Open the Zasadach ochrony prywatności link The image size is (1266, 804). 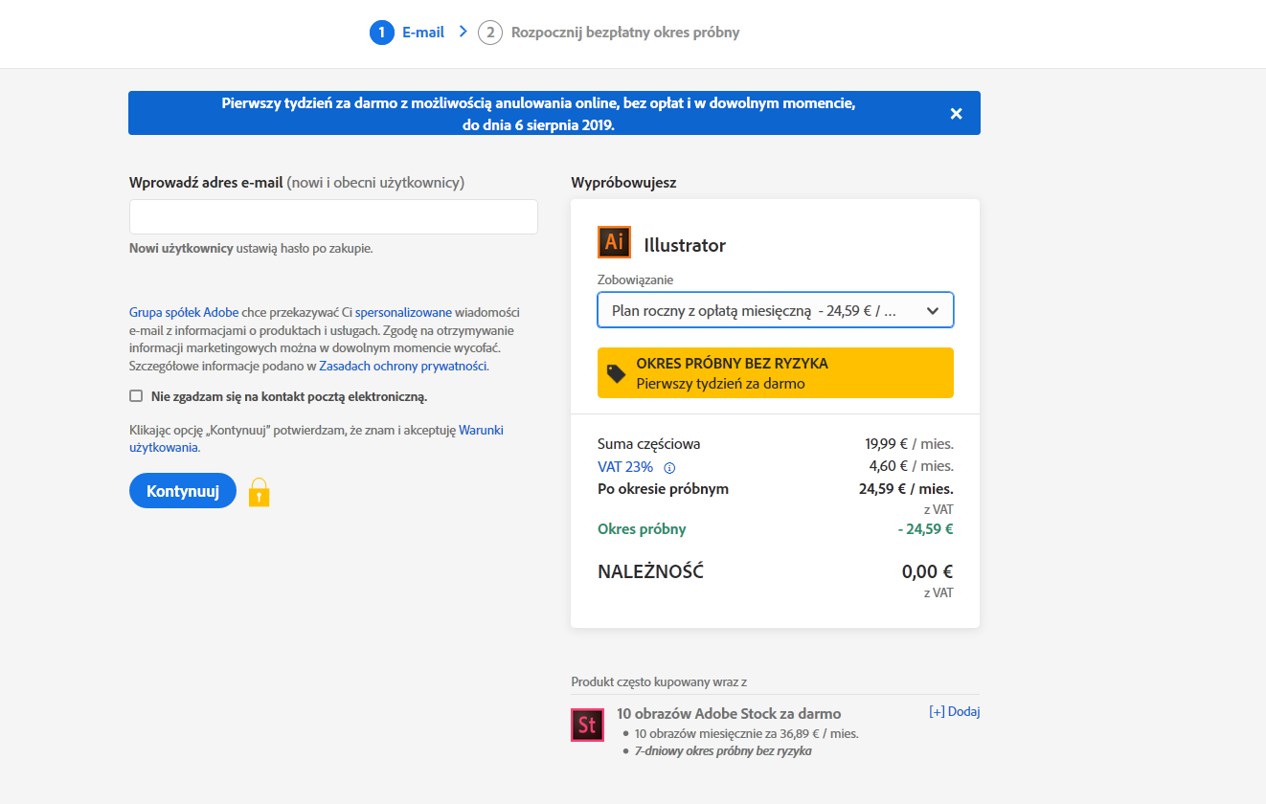[x=403, y=366]
